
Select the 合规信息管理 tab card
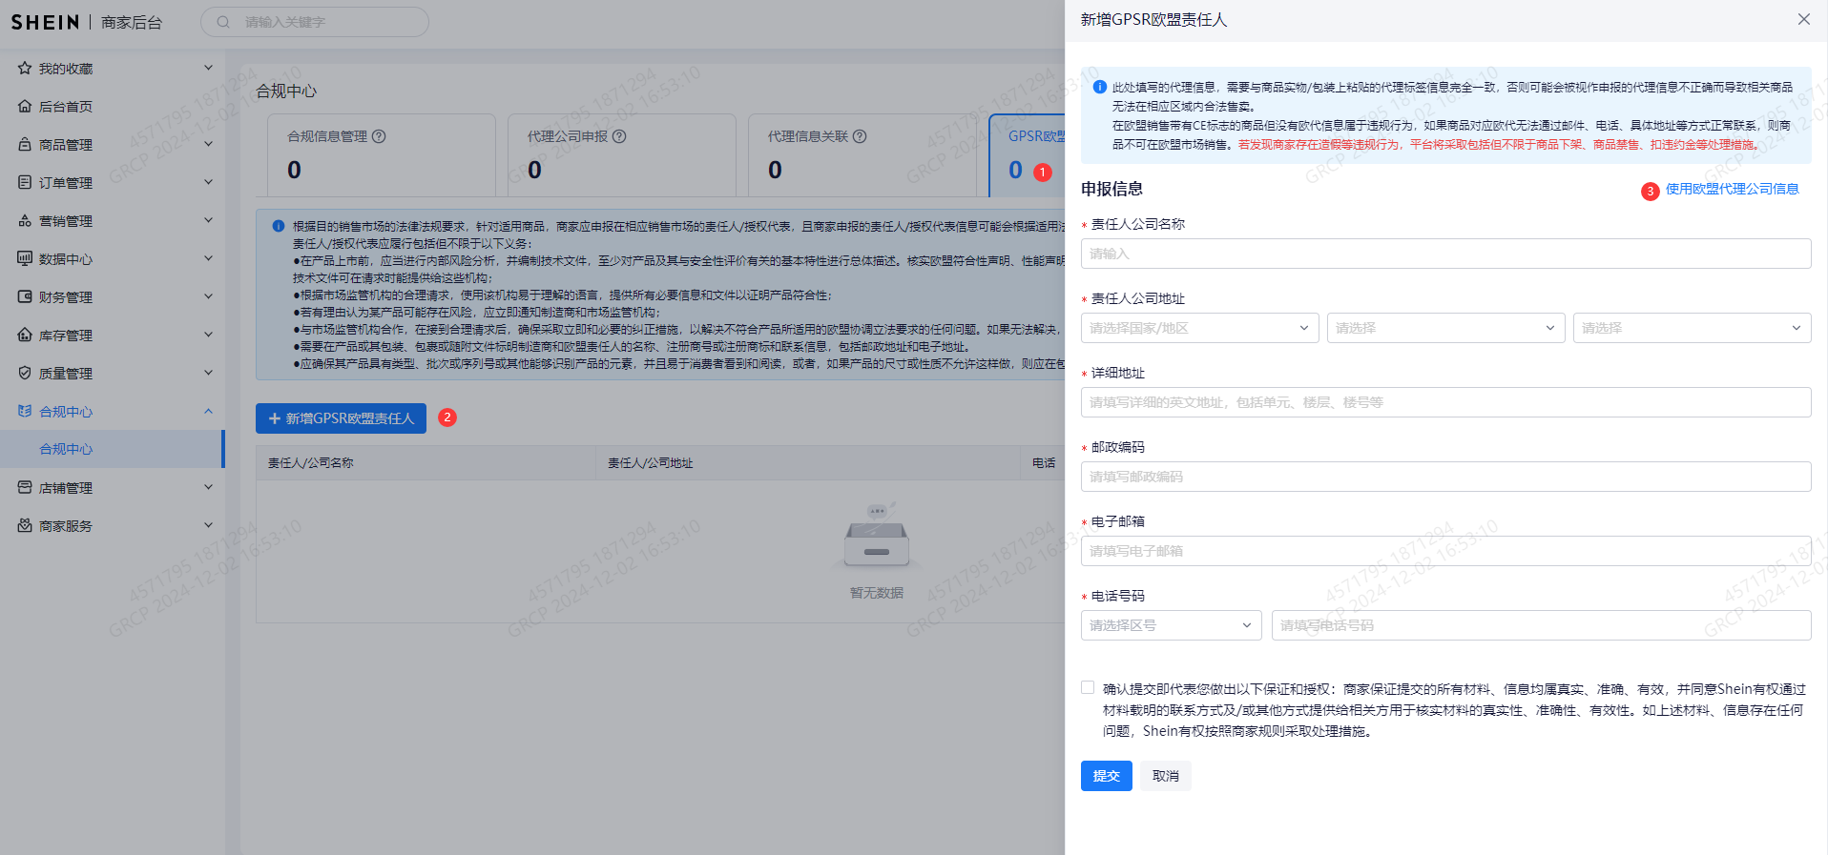pos(382,155)
